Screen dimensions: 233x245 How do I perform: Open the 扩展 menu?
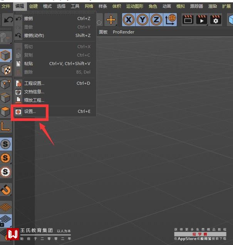click(226, 6)
